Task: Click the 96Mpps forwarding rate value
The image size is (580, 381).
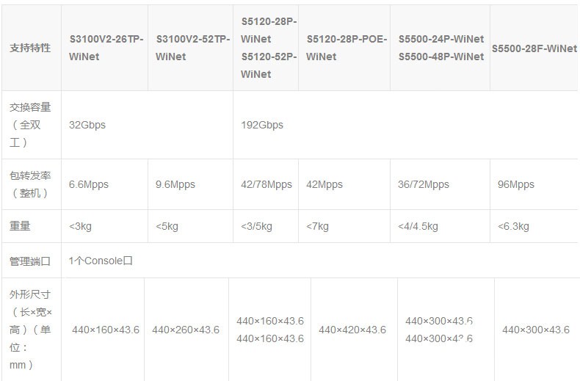Action: [516, 184]
